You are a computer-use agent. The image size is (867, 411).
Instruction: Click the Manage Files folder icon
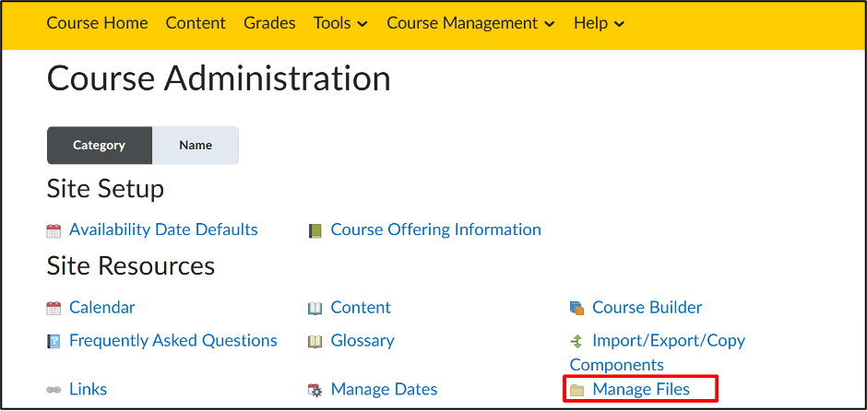[577, 390]
